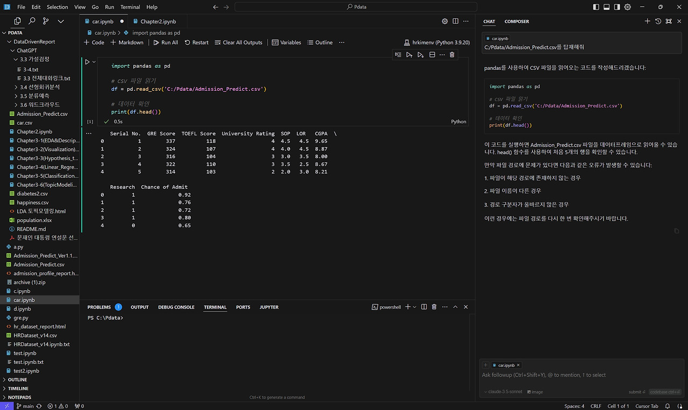
Task: Expand the OUTLINE section
Action: click(17, 379)
